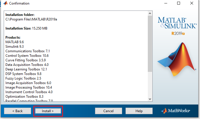Click the scrollbar down arrow

(x=150, y=99)
